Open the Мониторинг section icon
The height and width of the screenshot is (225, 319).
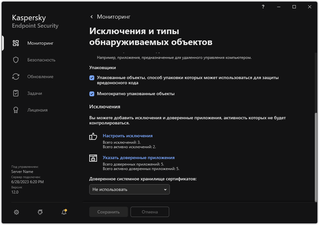15,43
